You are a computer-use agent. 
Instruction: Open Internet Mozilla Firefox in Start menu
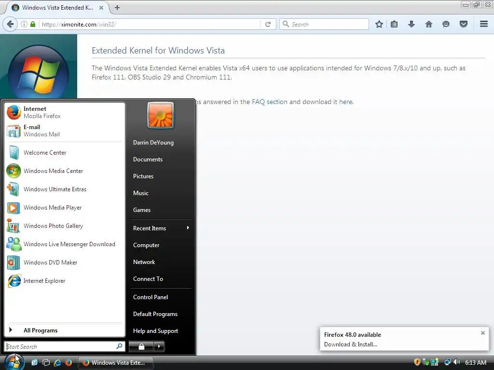(x=65, y=112)
